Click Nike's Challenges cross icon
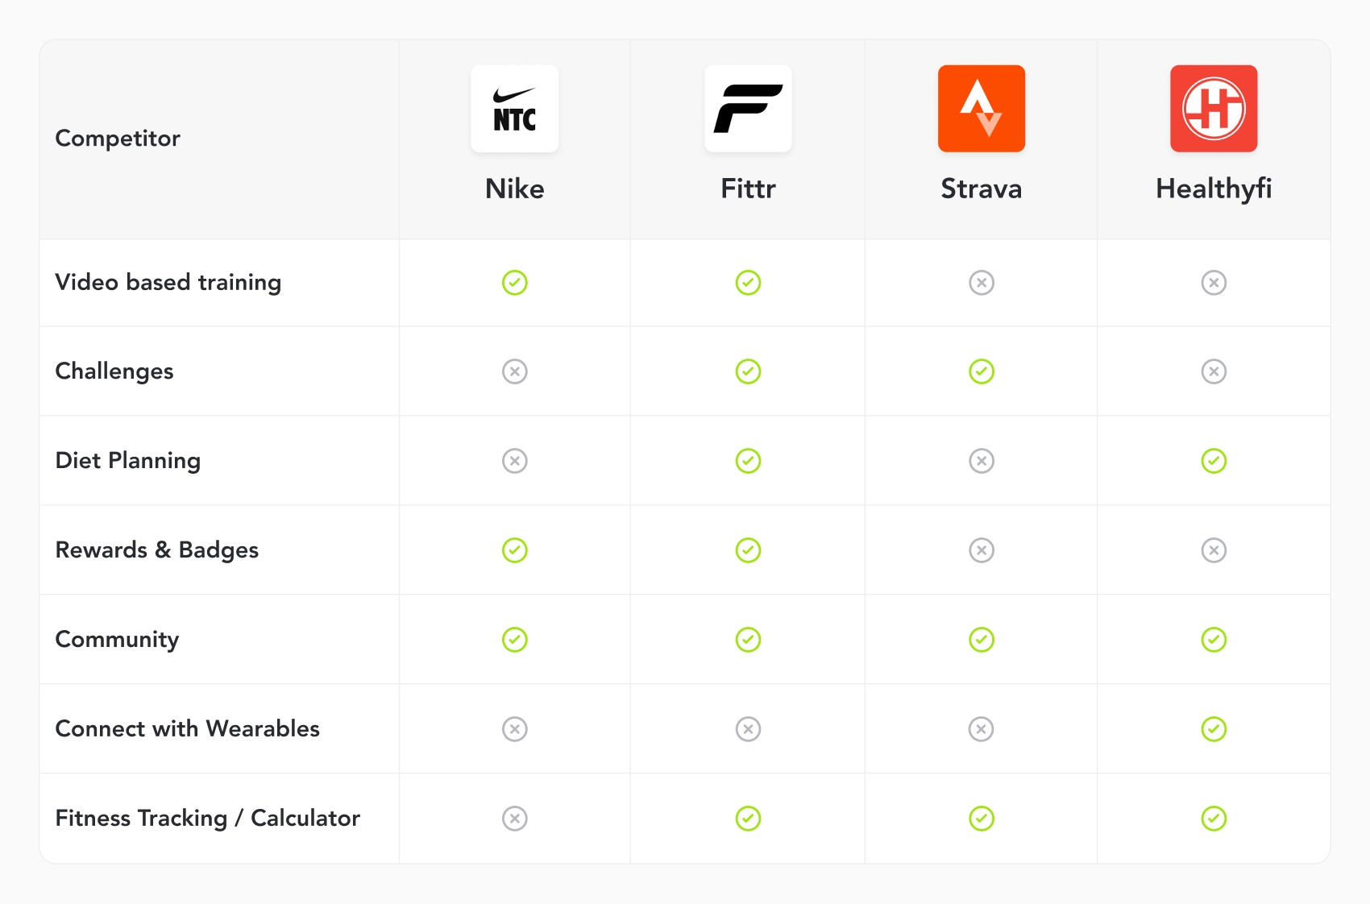Image resolution: width=1370 pixels, height=904 pixels. tap(515, 371)
